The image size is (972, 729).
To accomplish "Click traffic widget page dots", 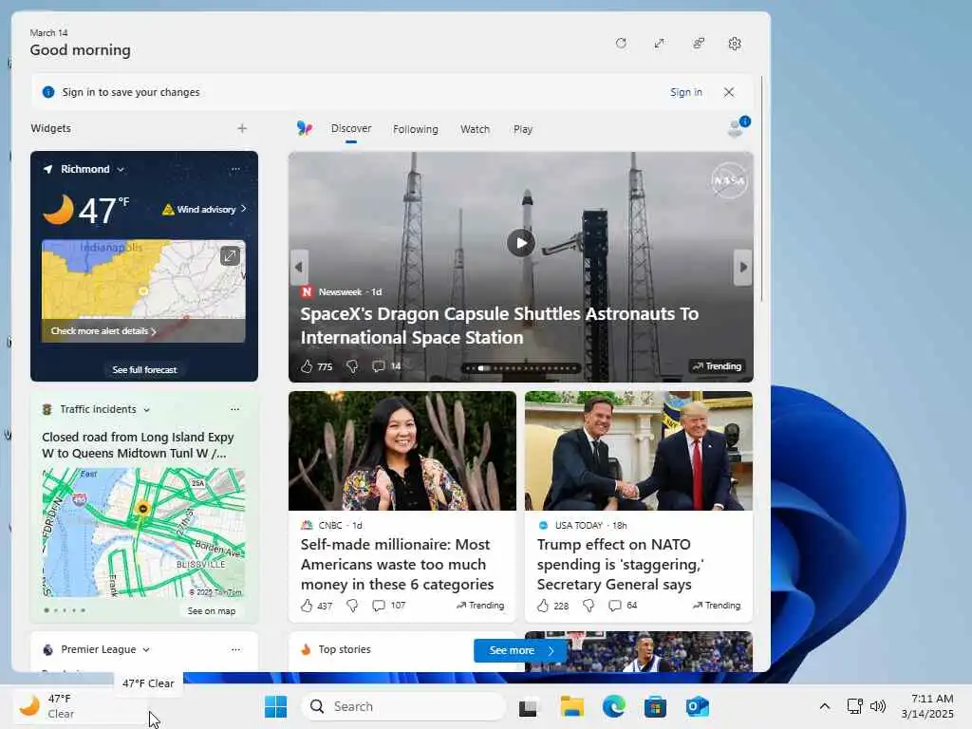I will click(x=65, y=610).
